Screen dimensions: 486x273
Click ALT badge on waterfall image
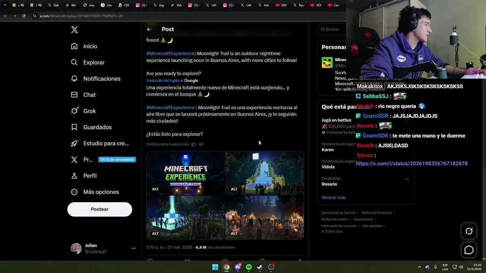[234, 189]
